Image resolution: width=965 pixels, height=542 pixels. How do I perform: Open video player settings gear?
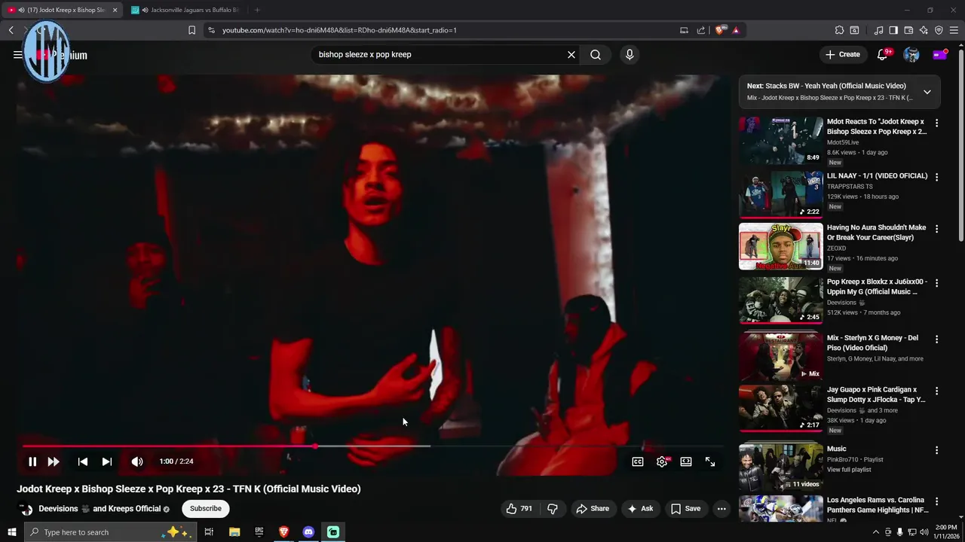(x=662, y=461)
